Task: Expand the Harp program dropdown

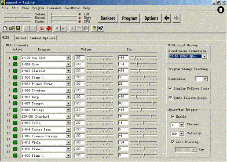Action: [x=68, y=97]
